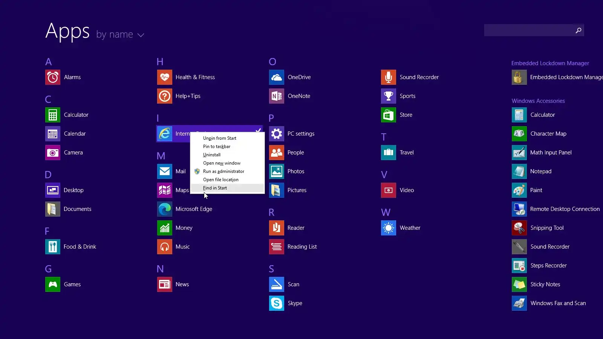
Task: Choose Uninstall from context menu
Action: [x=227, y=155]
